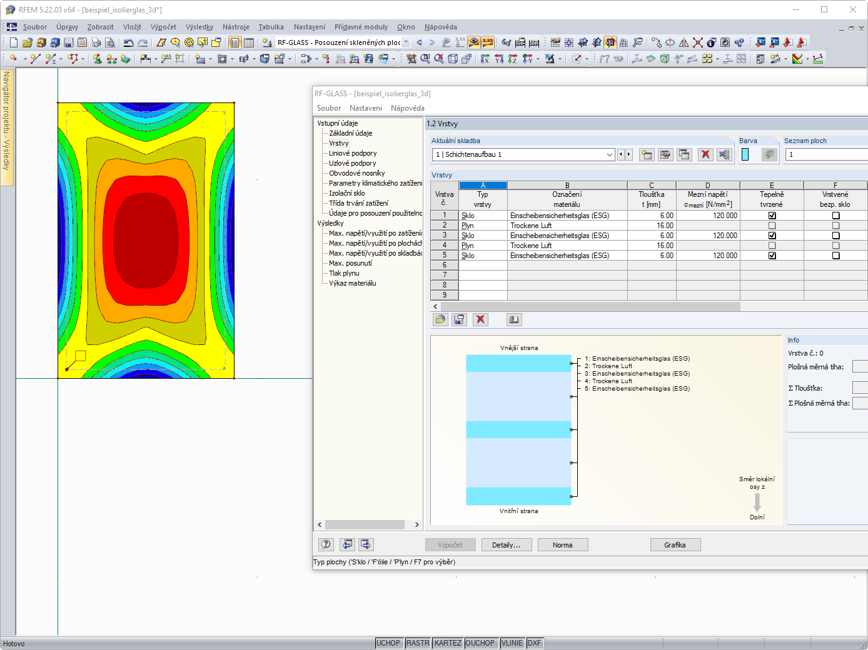Click the navigation tree horizontal scrollbar right arrow
Screen dimensions: 868x650
click(x=417, y=525)
